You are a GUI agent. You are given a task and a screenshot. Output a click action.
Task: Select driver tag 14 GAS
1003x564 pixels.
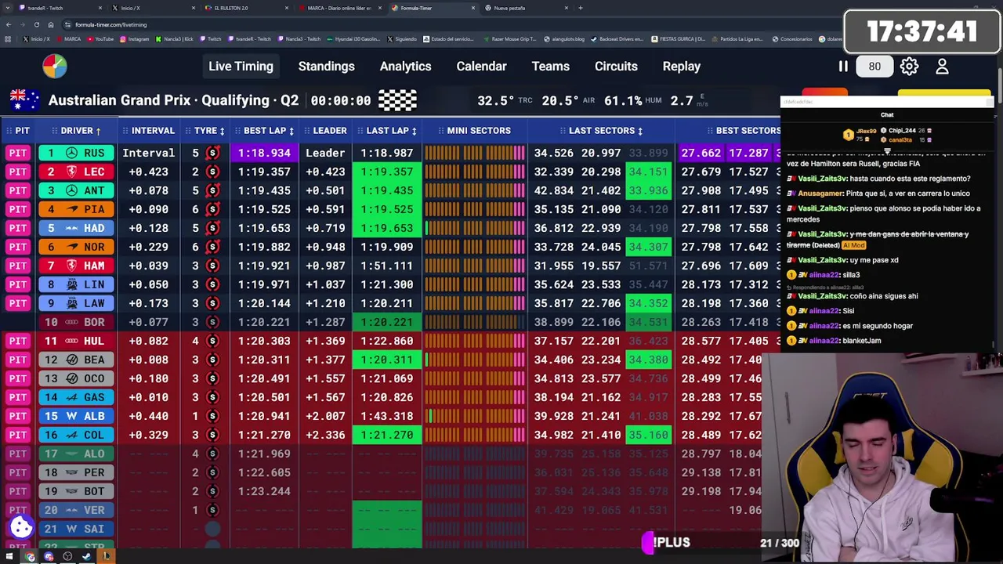76,397
